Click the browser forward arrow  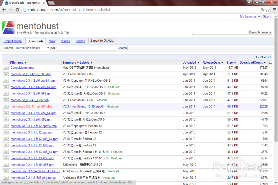[11, 9]
